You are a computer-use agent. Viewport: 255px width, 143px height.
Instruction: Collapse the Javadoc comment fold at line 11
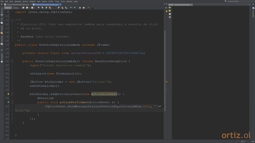(x=12, y=20)
